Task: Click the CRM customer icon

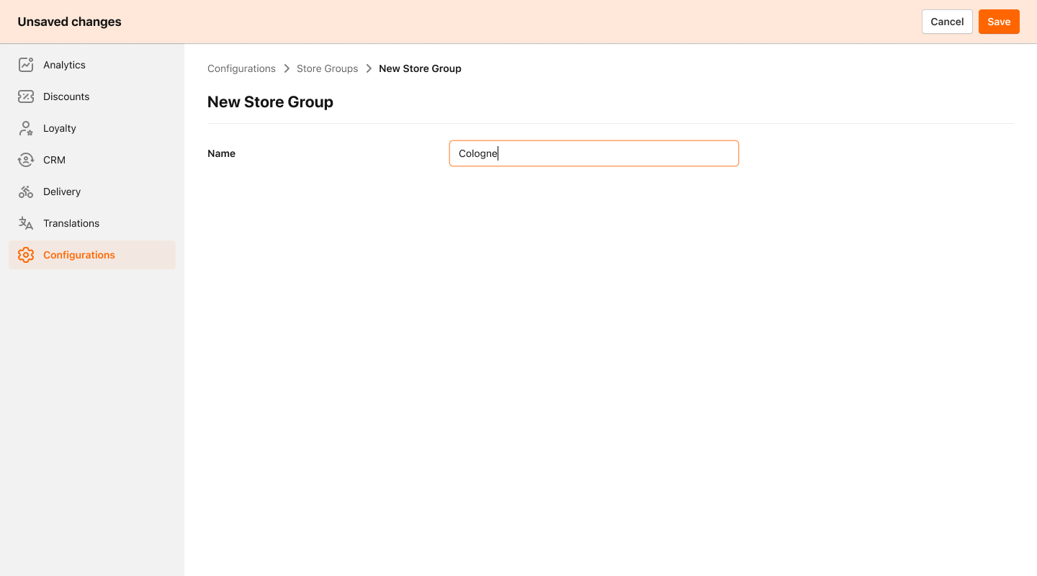Action: (26, 159)
